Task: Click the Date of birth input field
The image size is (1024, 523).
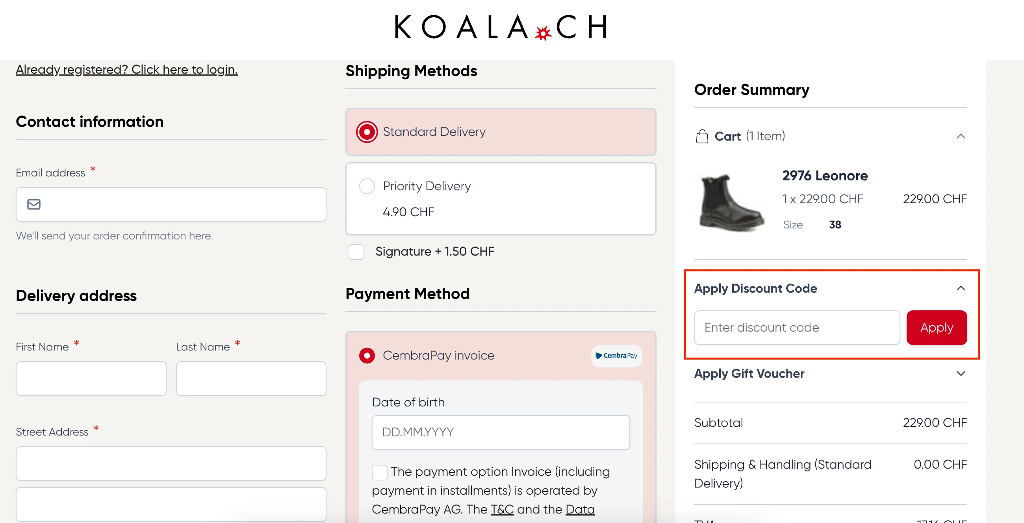Action: pyautogui.click(x=501, y=432)
